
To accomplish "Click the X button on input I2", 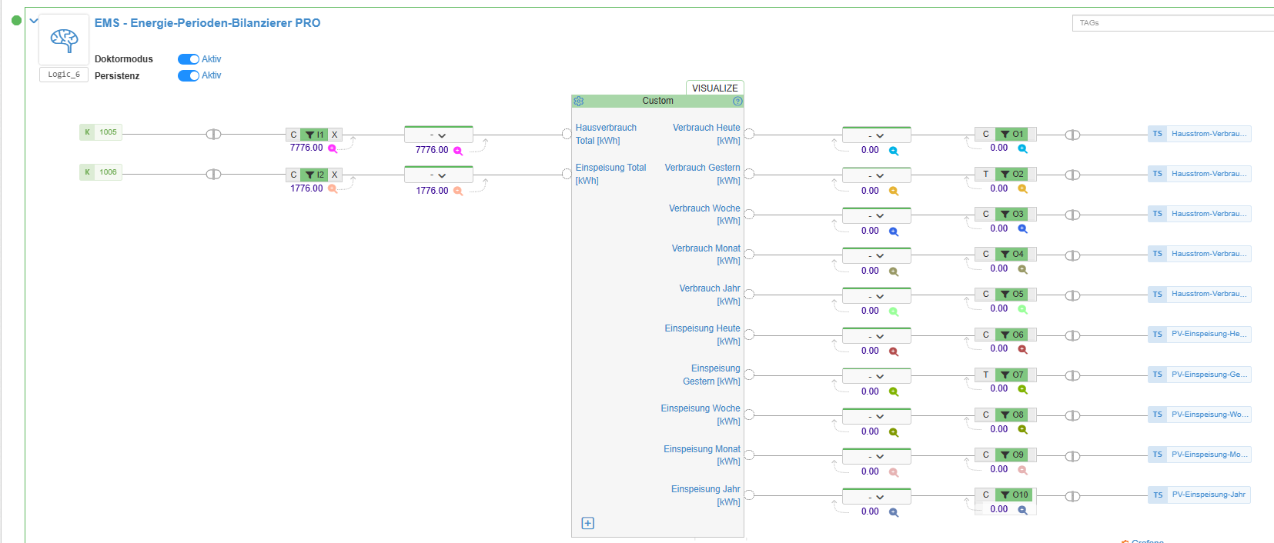I will click(335, 175).
